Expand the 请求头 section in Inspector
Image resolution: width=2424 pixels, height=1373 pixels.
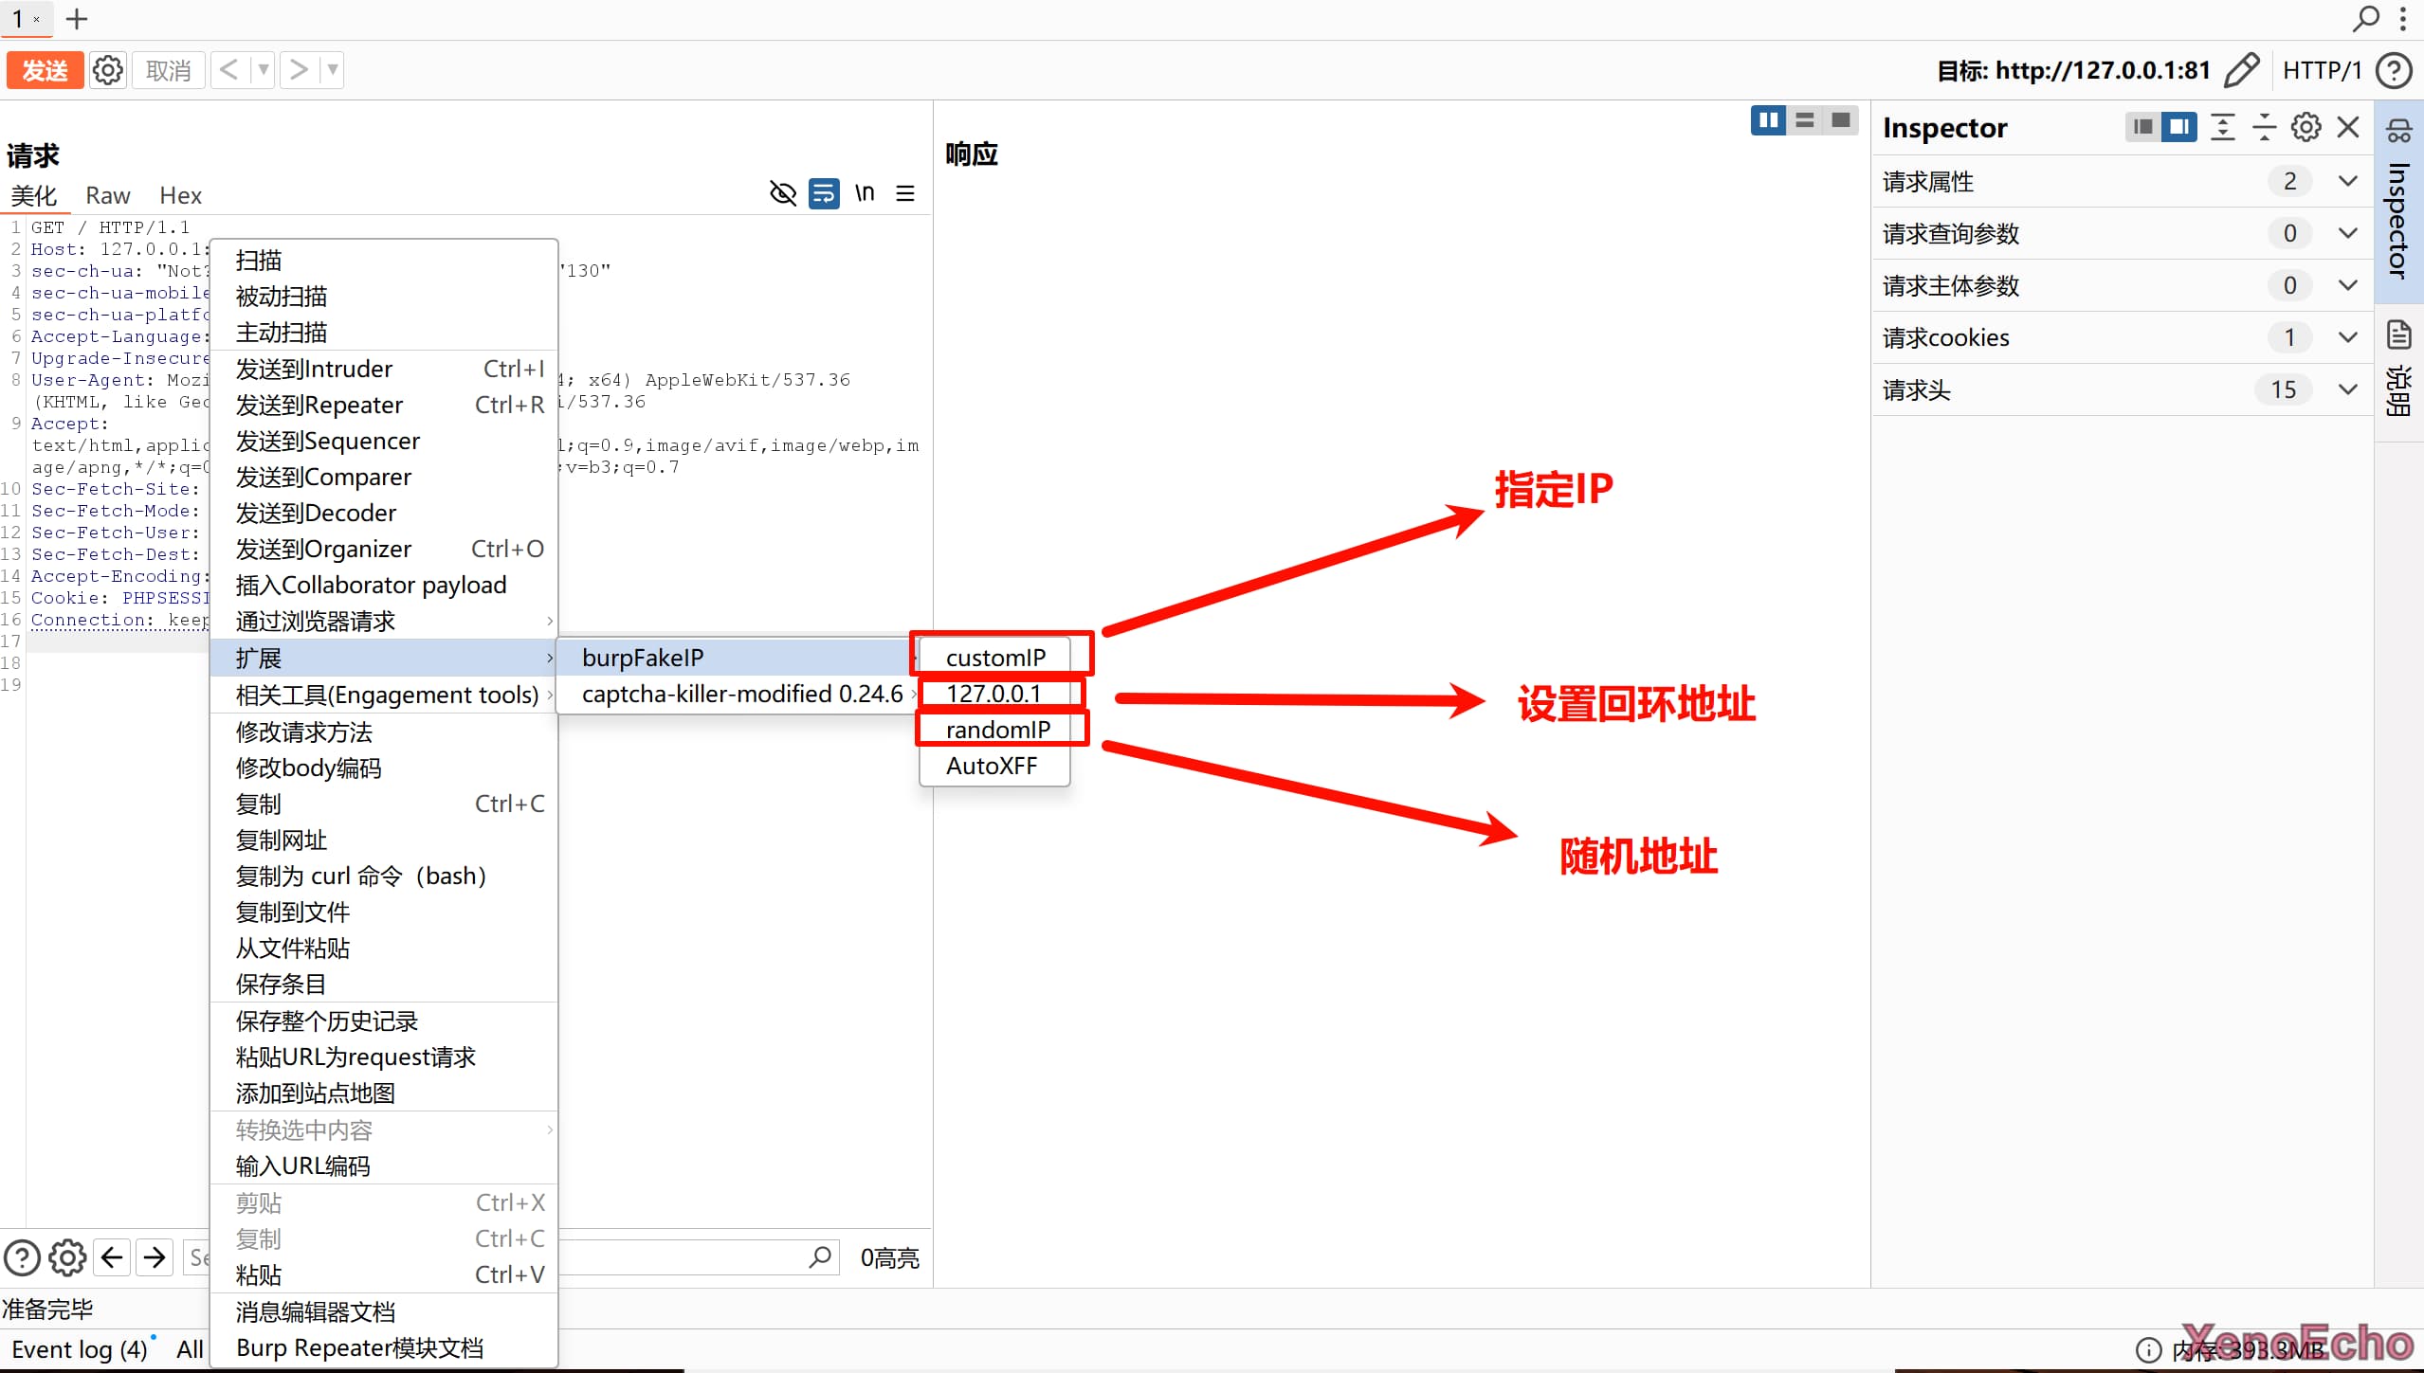(x=2347, y=389)
